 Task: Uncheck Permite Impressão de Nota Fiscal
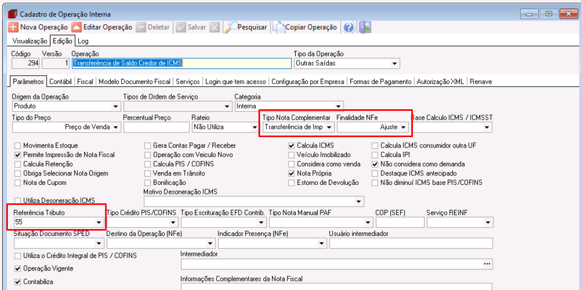coord(17,155)
